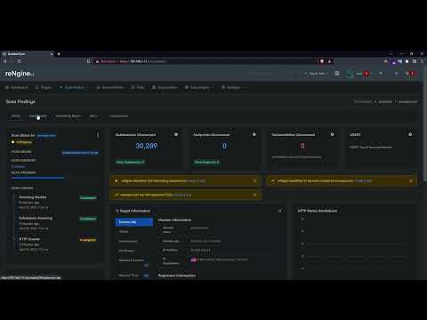Dismiss the first yellow alert left column
Screen dimensions: 427x320
(254, 180)
